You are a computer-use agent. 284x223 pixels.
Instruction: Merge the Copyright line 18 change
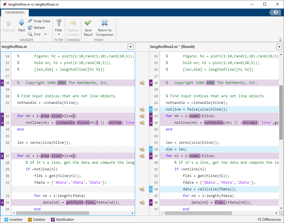(x=142, y=83)
